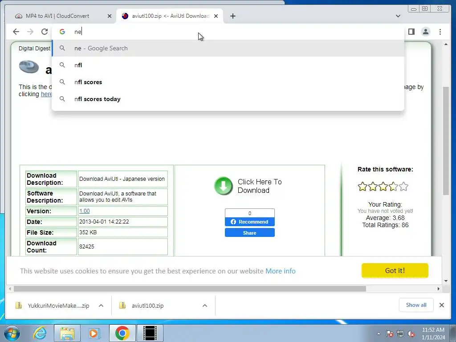The width and height of the screenshot is (456, 342).
Task: Click the horizontal scrollbar left arrow
Action: click(10, 289)
